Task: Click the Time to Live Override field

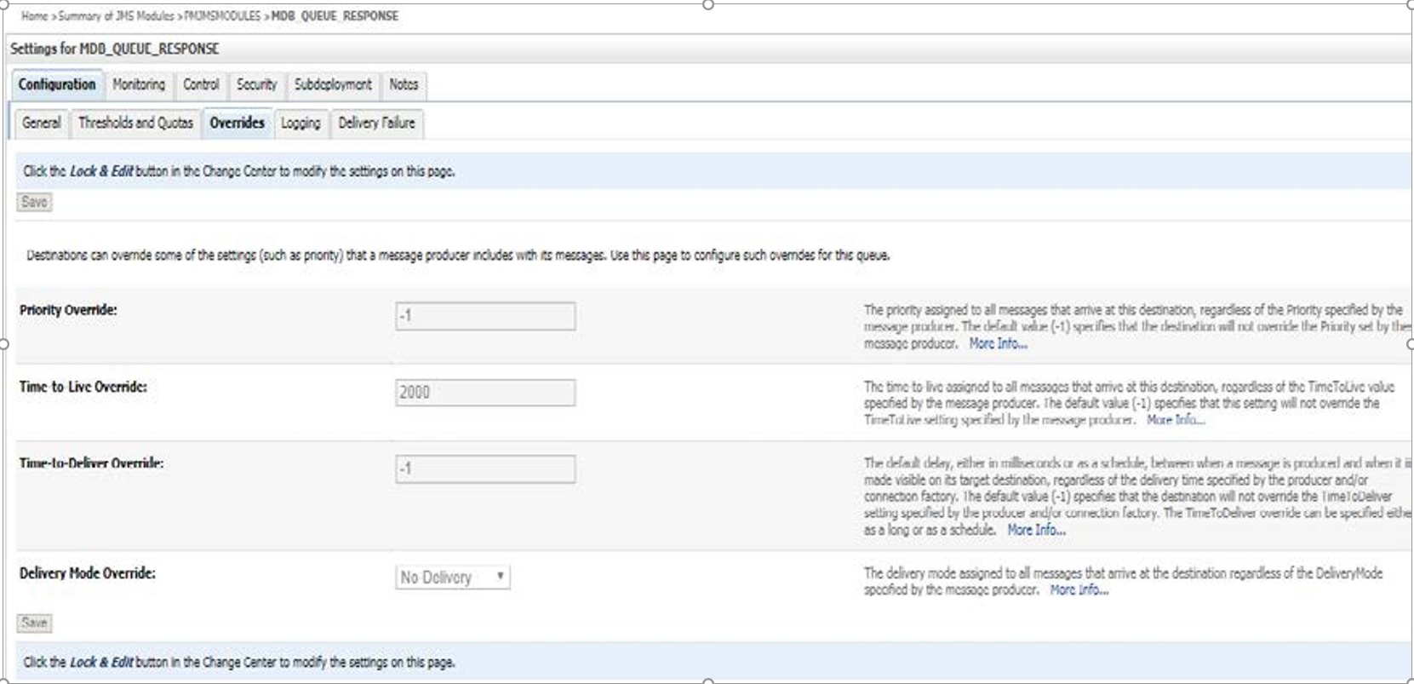Action: pos(485,393)
